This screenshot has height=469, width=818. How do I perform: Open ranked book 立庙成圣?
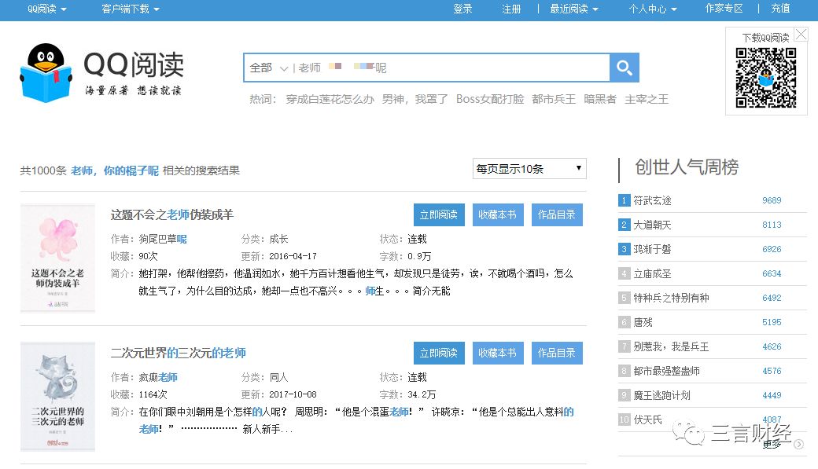click(x=652, y=273)
